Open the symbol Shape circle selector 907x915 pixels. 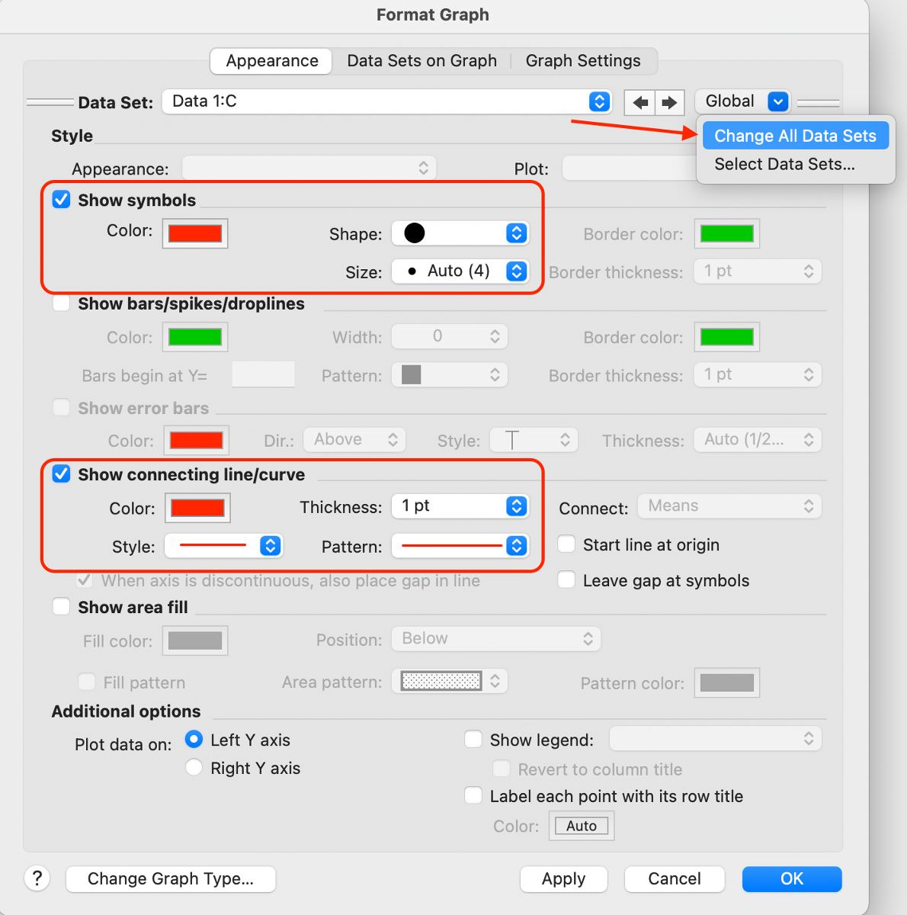460,233
